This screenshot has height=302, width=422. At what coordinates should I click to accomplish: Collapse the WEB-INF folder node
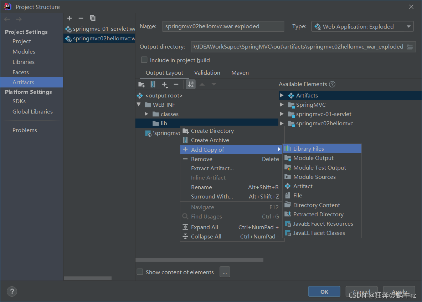tap(139, 105)
